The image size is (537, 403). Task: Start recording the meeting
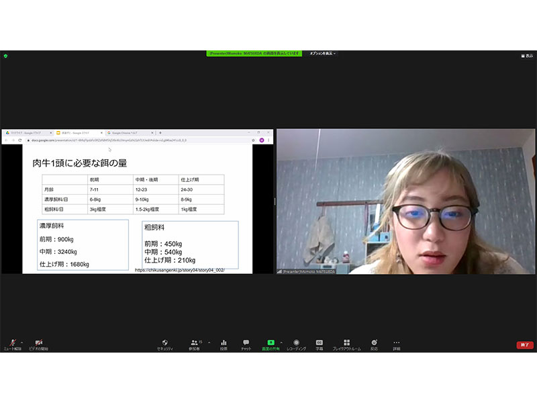(x=296, y=343)
